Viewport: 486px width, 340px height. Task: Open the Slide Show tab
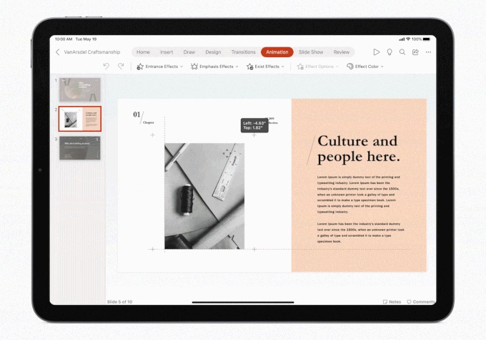[x=311, y=52]
